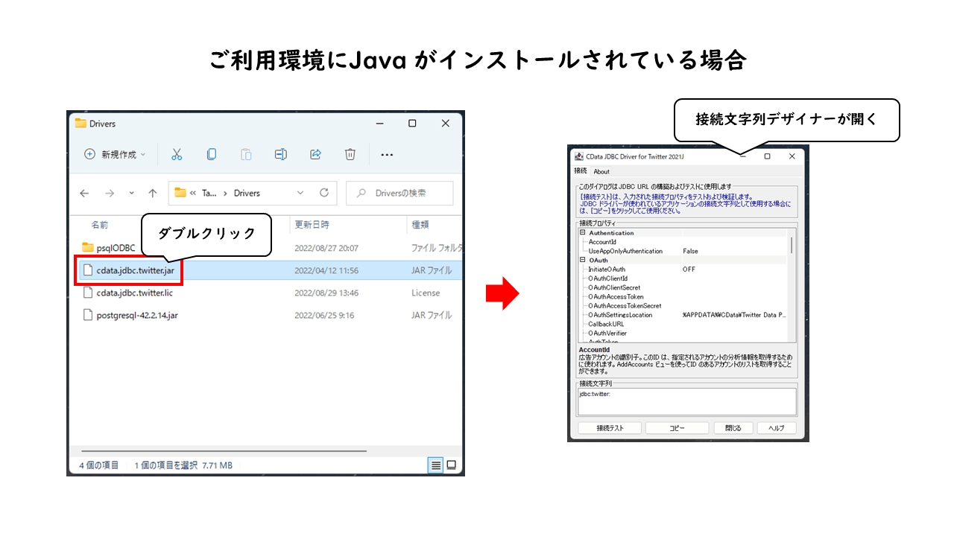
Task: Click the 接続テスト button
Action: (x=610, y=428)
